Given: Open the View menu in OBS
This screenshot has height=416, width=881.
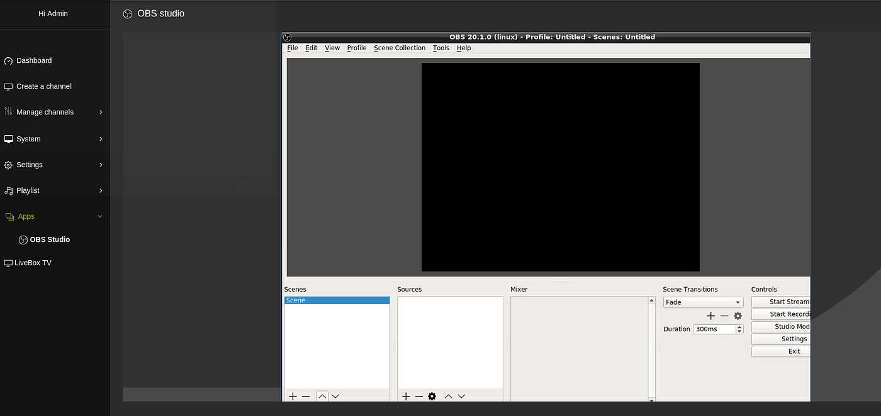Looking at the screenshot, I should pyautogui.click(x=332, y=48).
